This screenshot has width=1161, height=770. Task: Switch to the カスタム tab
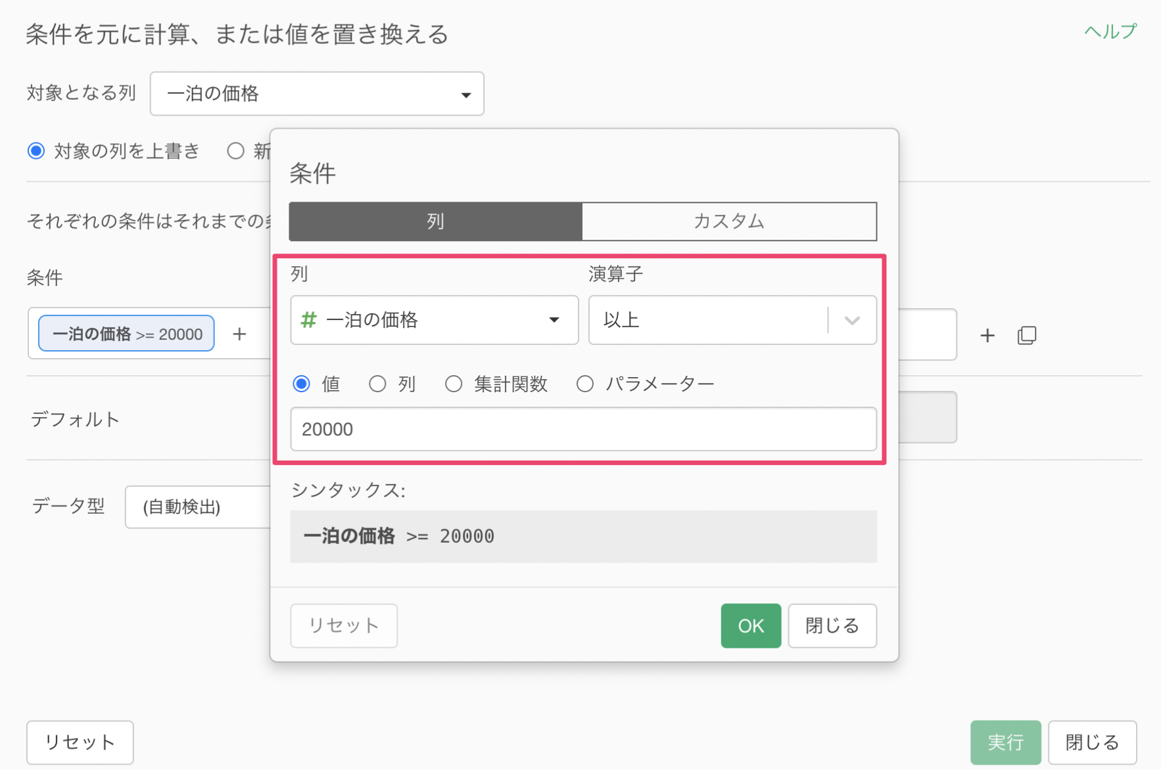click(x=728, y=221)
